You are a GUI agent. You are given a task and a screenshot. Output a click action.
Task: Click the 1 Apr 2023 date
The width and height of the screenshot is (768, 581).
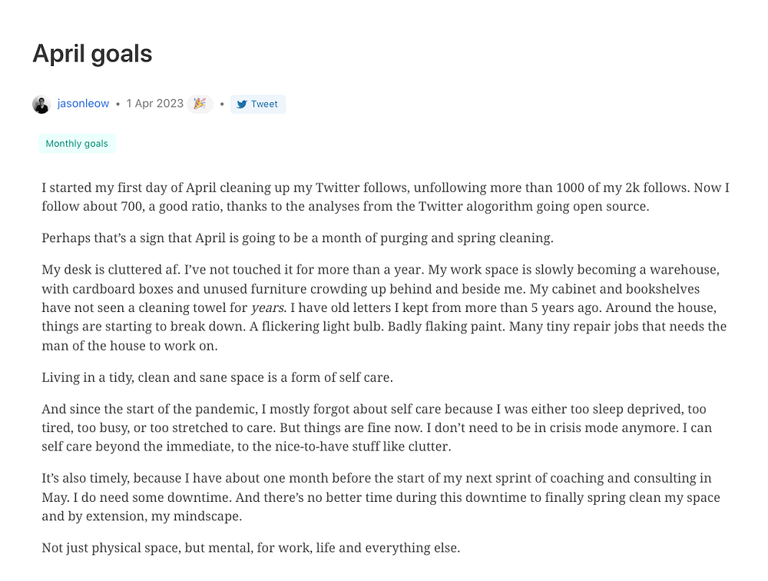coord(155,104)
